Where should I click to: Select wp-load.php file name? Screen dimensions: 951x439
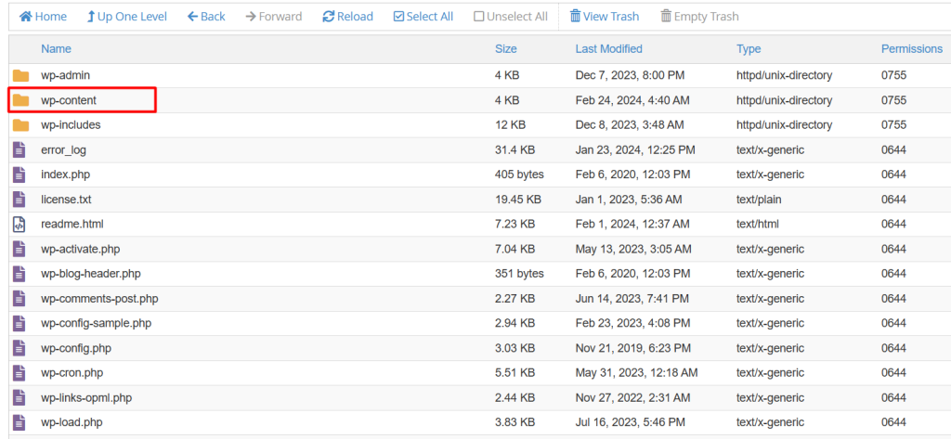pyautogui.click(x=71, y=423)
